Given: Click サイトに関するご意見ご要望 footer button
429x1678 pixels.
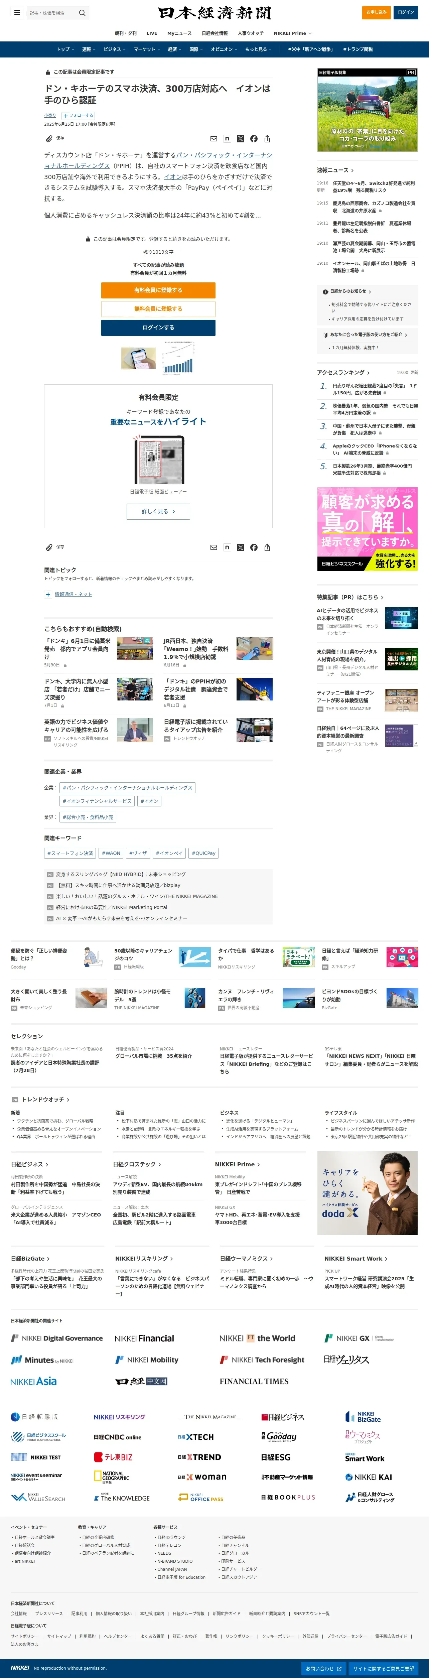Looking at the screenshot, I should [384, 1668].
